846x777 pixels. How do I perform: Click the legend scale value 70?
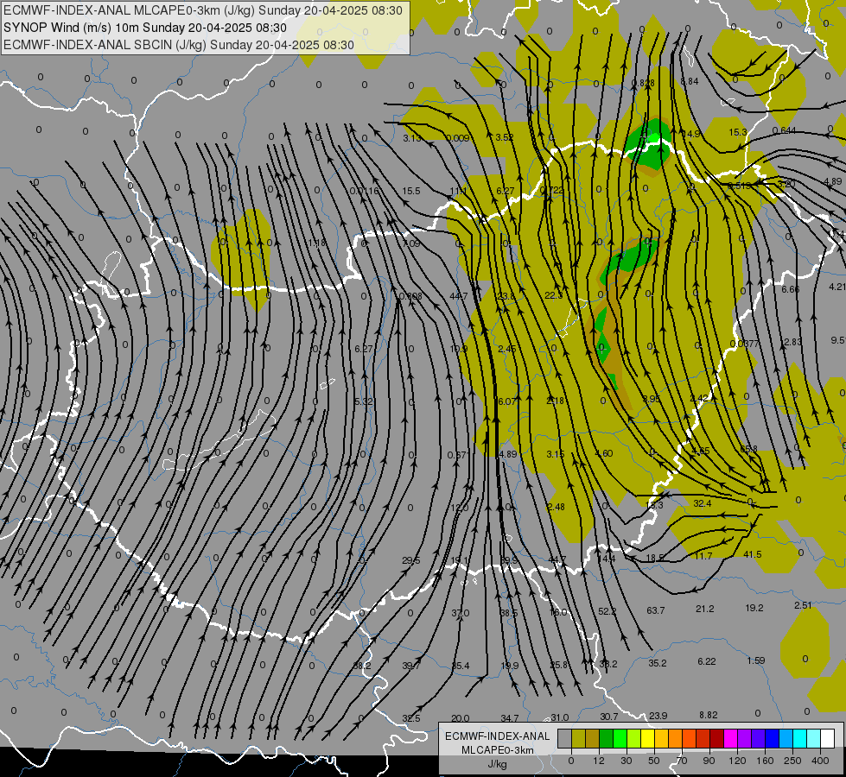(x=682, y=761)
